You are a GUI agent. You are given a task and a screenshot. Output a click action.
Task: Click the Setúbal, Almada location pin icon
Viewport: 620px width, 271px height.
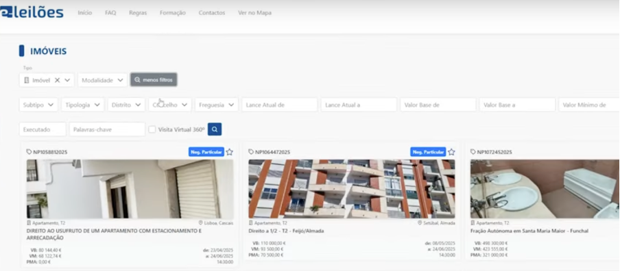420,223
